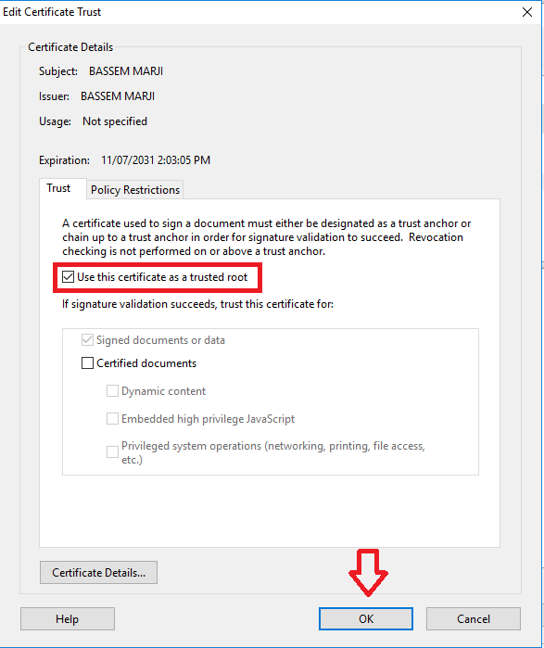Click the Subject: label
Screen dimensions: 544x648
point(58,71)
